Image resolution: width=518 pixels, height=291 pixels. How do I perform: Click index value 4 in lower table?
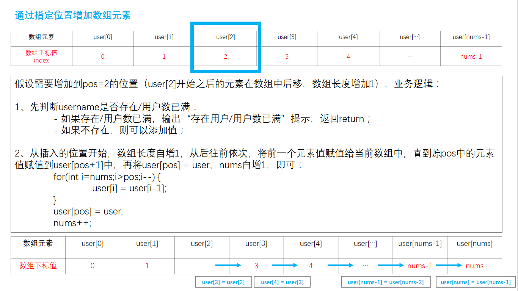click(311, 266)
